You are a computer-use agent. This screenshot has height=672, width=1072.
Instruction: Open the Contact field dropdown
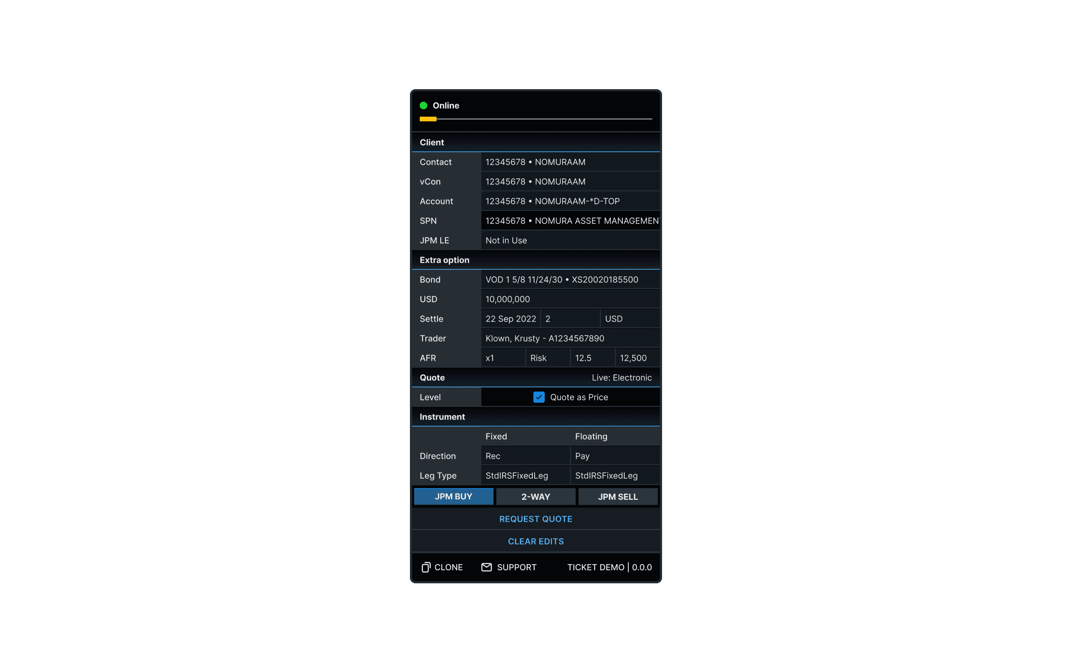570,162
